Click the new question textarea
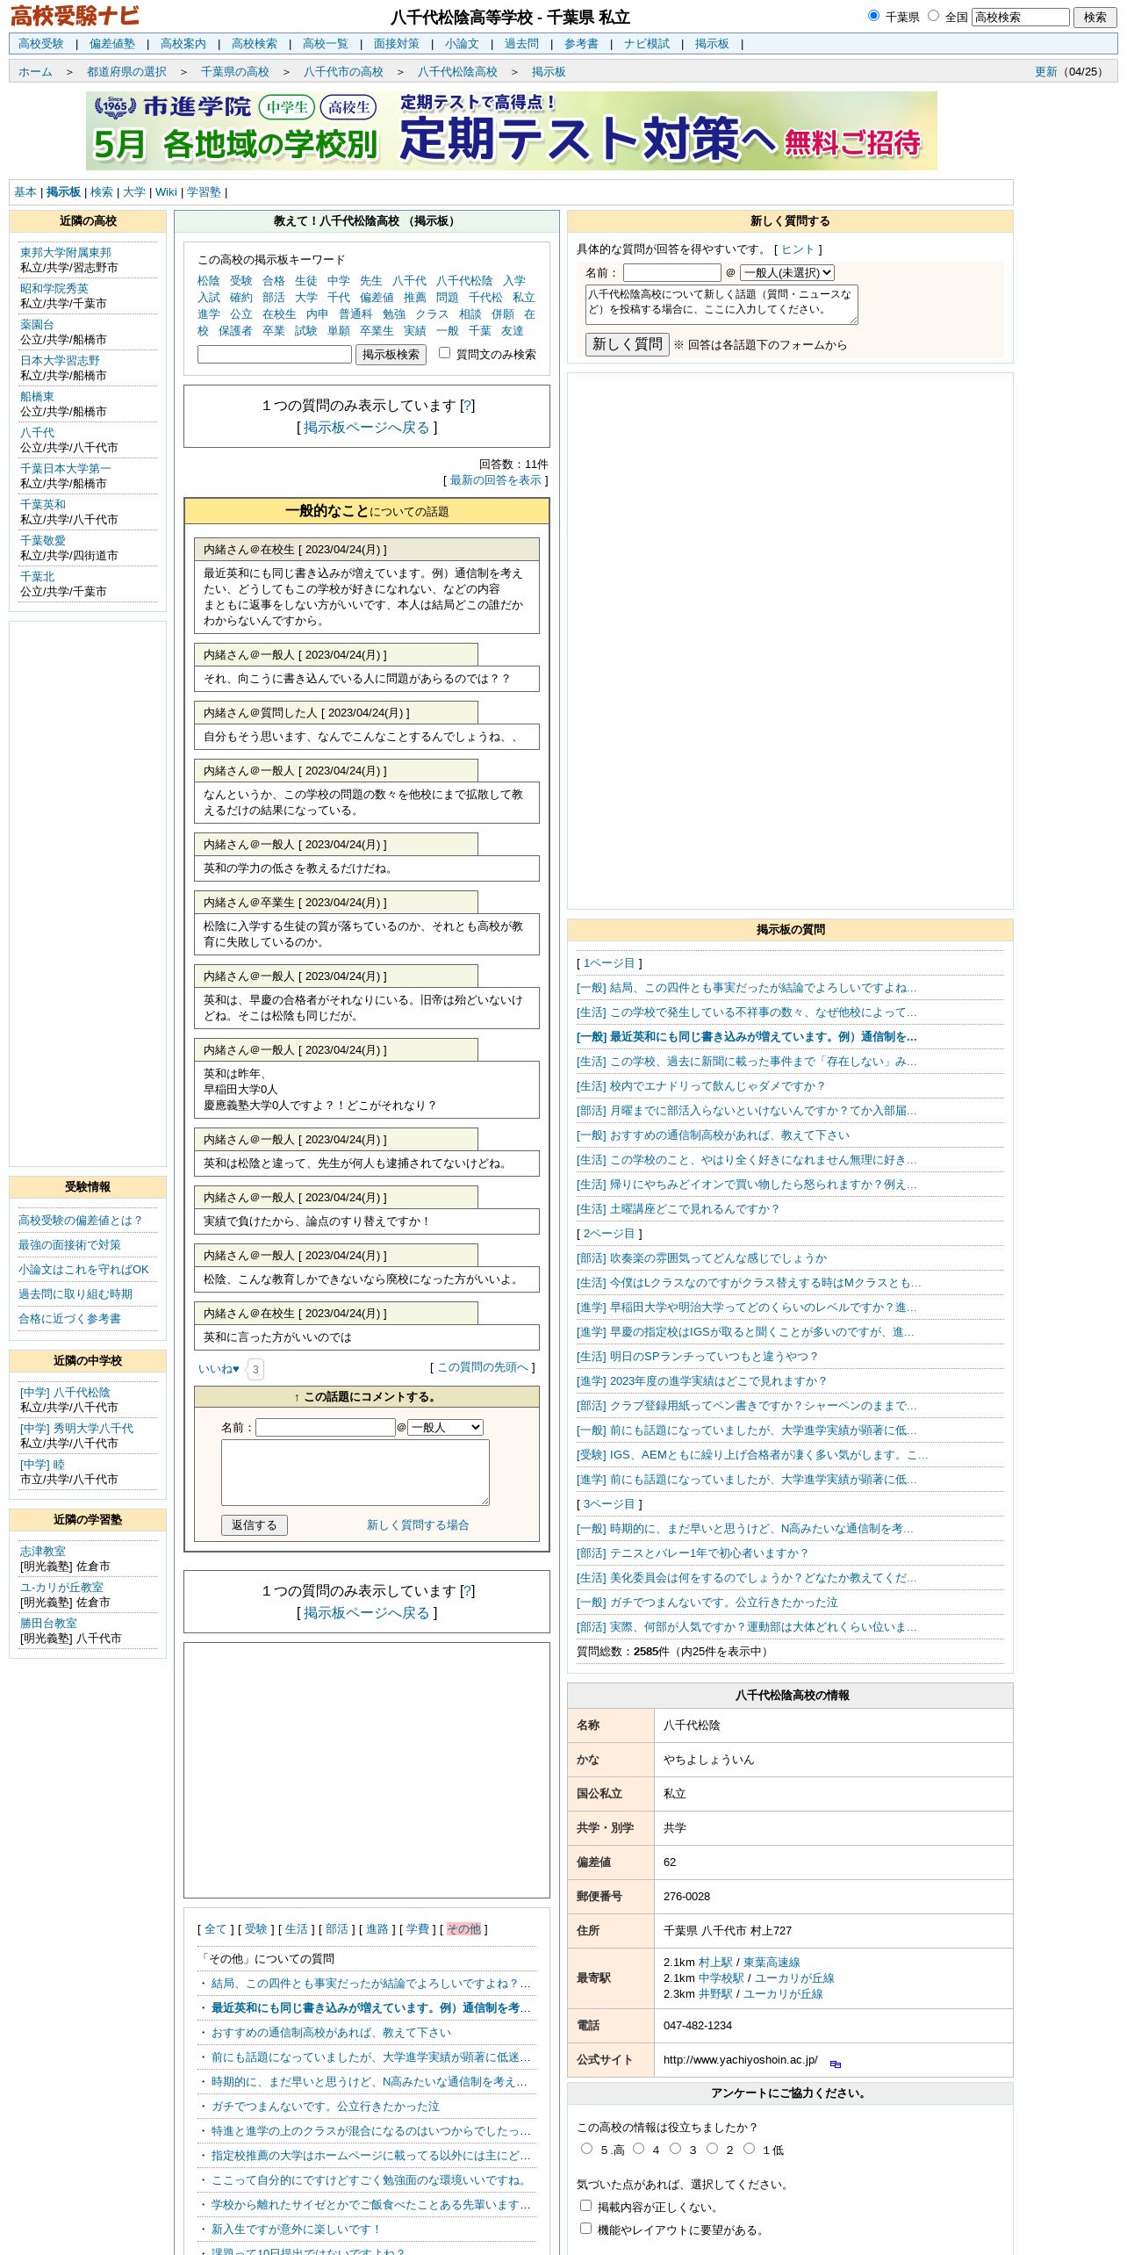The height and width of the screenshot is (2255, 1127). (721, 305)
